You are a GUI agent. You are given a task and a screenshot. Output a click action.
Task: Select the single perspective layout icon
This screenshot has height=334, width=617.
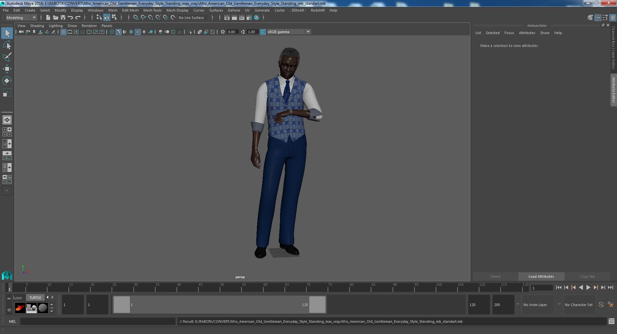click(7, 120)
